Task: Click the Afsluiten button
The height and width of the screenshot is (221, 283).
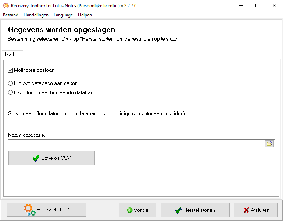Action: pos(256,210)
